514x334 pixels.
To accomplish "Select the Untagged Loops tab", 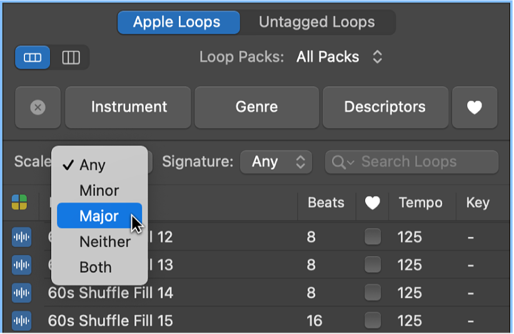I will click(317, 22).
